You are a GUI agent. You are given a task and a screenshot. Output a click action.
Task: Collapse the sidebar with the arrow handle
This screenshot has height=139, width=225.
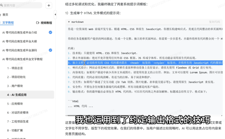(x=55, y=14)
